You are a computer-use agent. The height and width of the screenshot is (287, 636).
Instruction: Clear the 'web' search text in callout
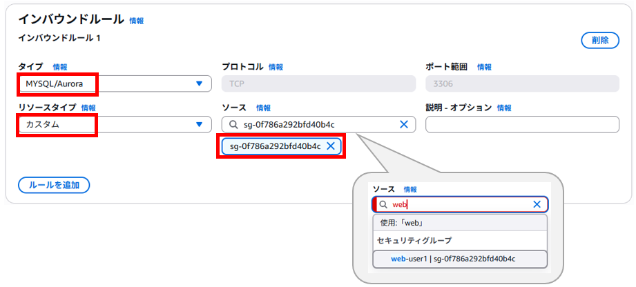(537, 204)
